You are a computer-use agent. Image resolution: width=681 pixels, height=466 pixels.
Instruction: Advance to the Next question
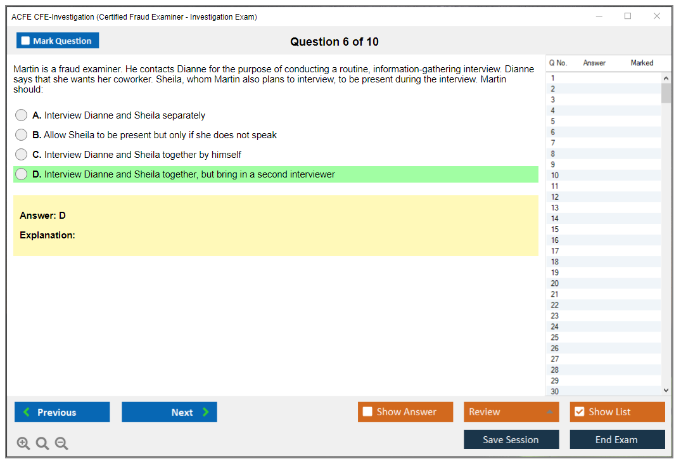[169, 412]
